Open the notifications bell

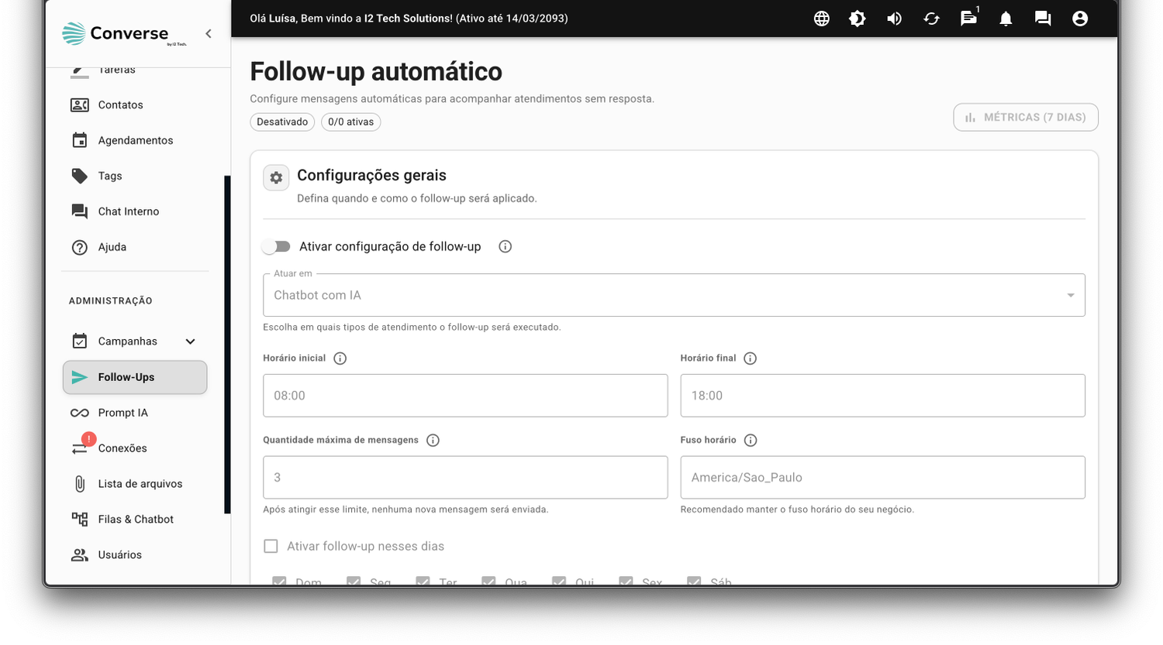tap(1006, 19)
